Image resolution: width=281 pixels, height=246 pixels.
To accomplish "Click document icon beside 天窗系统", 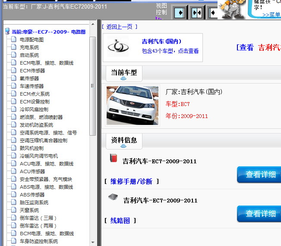I will point(14,210).
